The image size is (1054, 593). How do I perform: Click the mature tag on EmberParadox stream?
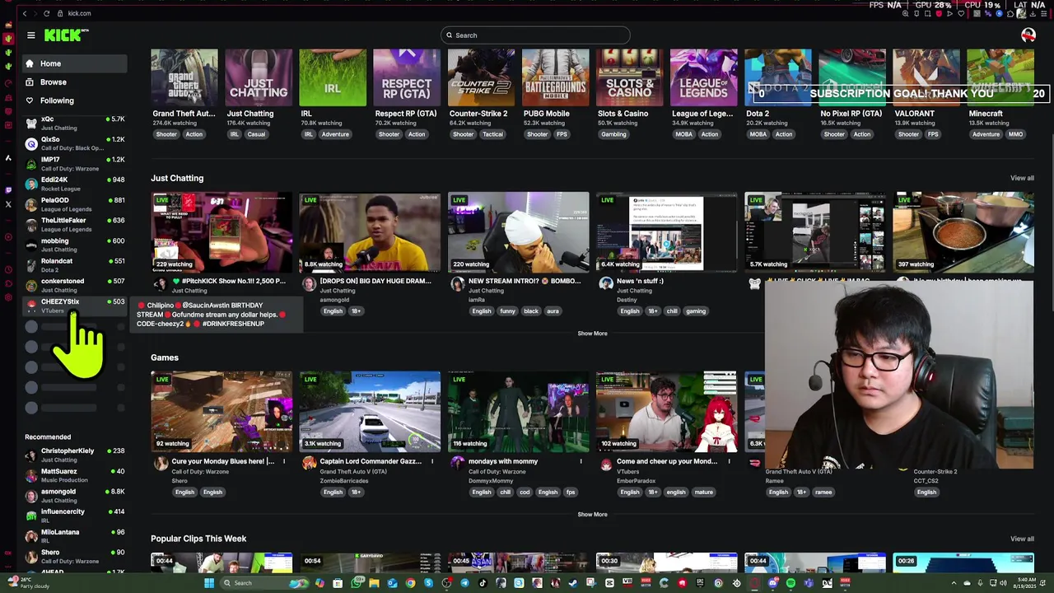coord(703,493)
